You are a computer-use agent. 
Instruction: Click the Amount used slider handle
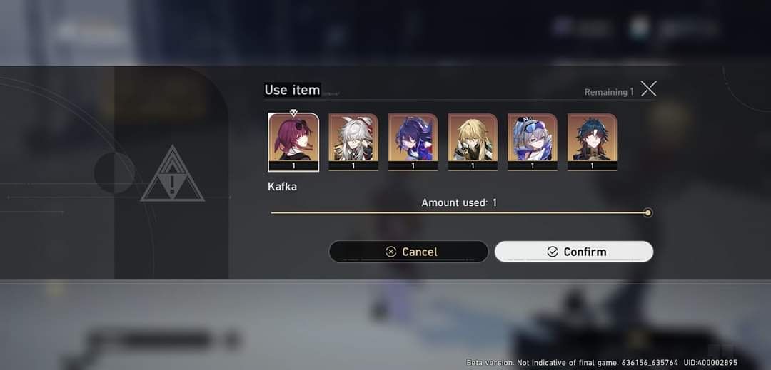[648, 212]
